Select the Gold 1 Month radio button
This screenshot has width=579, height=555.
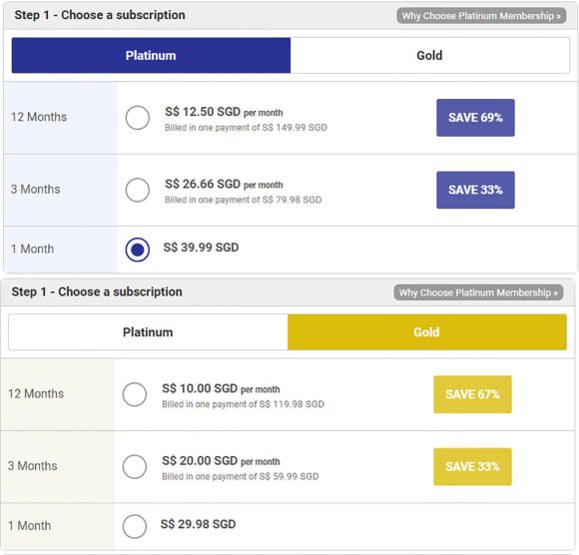click(x=135, y=527)
